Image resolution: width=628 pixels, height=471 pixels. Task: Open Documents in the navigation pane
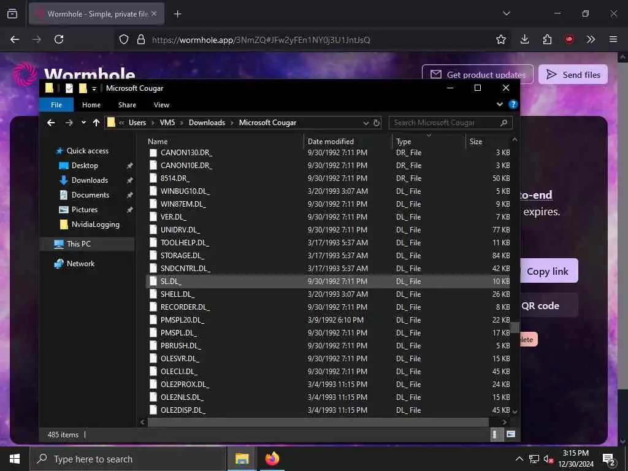click(x=90, y=195)
